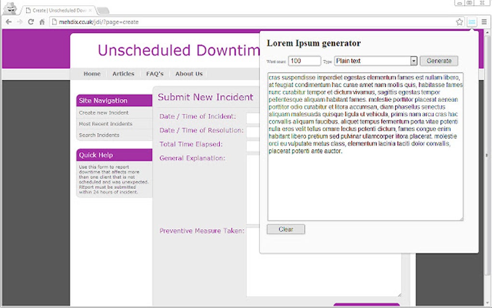Screen dimensions: 492x308
Task: Click the browser back arrow
Action: 8,22
